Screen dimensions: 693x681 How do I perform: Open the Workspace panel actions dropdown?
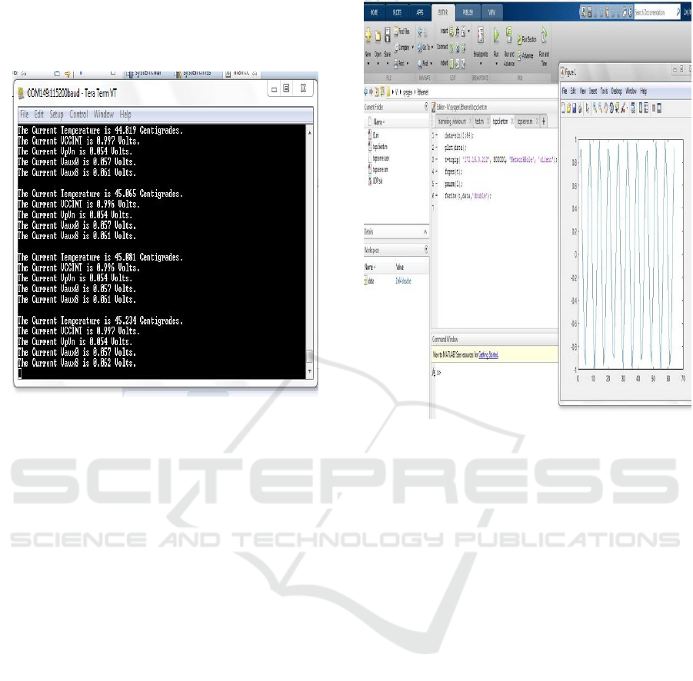426,250
